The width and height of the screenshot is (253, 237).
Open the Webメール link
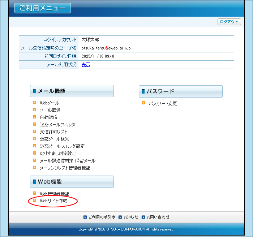coord(50,103)
